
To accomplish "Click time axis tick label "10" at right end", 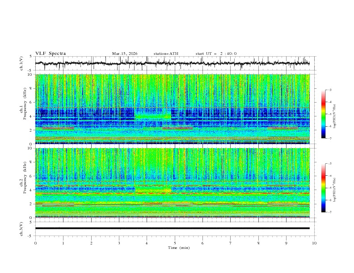I will click(x=314, y=243).
